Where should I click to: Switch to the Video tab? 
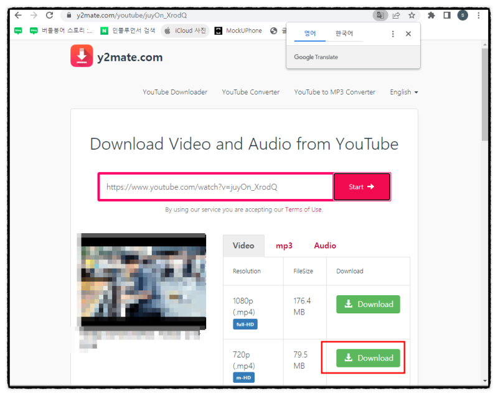(x=243, y=246)
